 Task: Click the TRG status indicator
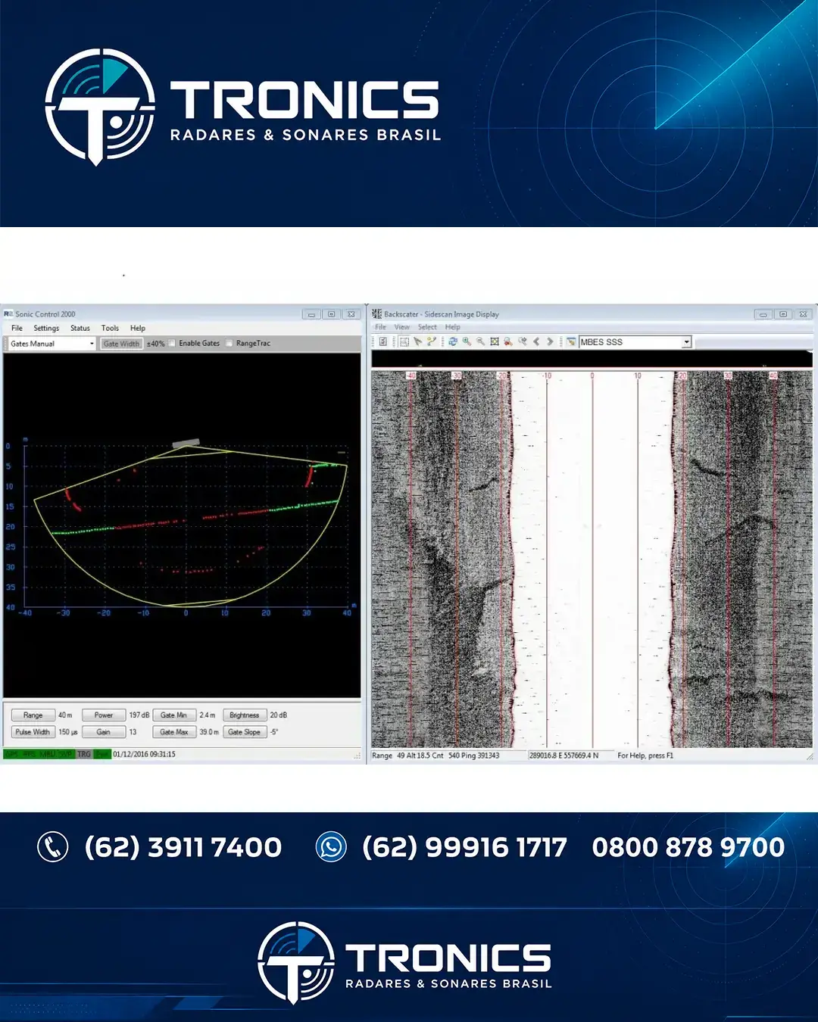click(x=84, y=754)
